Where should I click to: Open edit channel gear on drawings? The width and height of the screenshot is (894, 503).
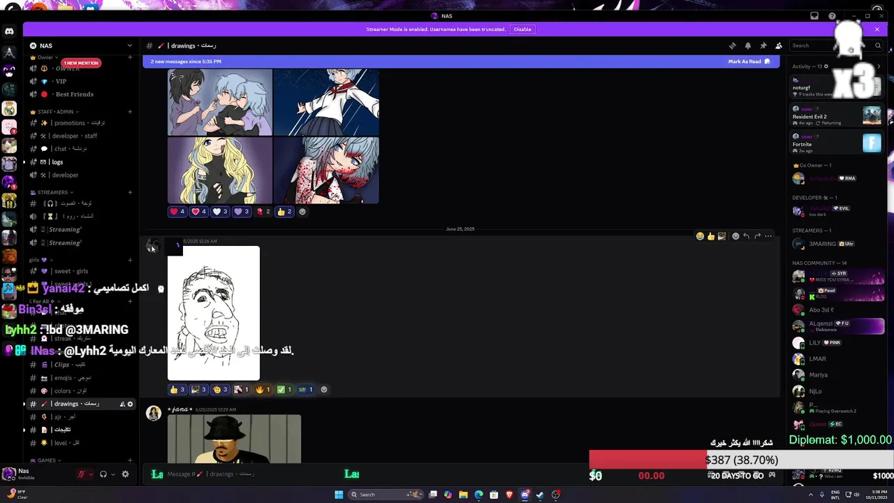pos(130,404)
